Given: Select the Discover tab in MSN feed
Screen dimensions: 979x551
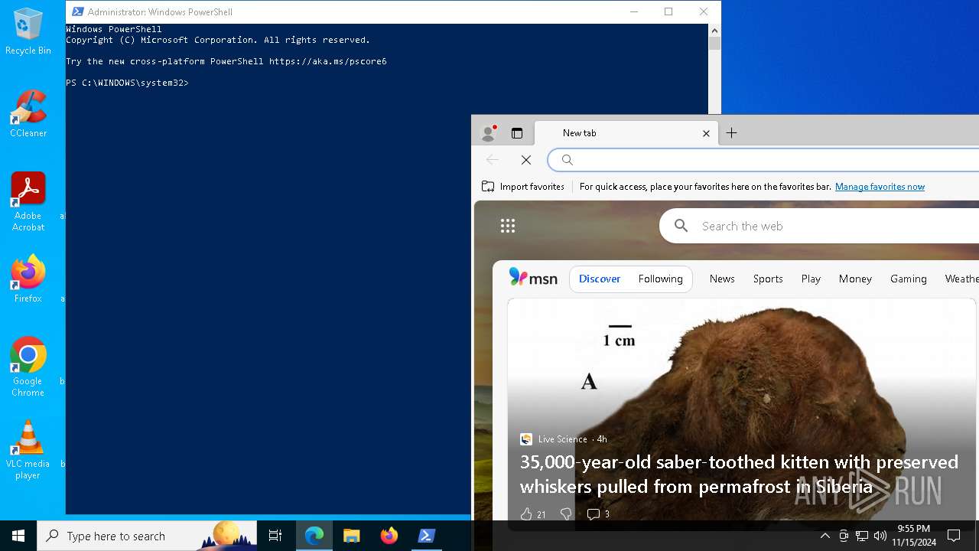Looking at the screenshot, I should [x=600, y=279].
